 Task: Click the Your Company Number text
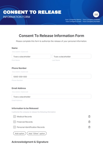[x=91, y=21]
